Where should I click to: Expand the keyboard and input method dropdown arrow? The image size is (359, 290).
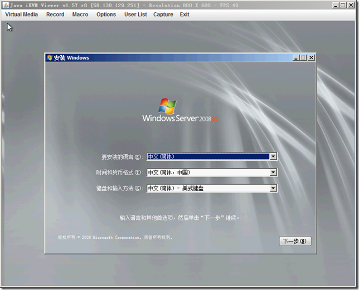pyautogui.click(x=273, y=188)
